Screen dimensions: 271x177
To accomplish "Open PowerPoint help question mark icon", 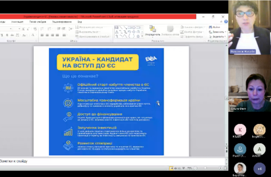I will tap(226, 21).
